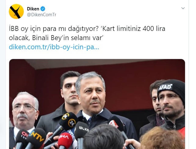Screen dimensions: 196x149
Task: Open the Diken display name link
Action: point(33,9)
